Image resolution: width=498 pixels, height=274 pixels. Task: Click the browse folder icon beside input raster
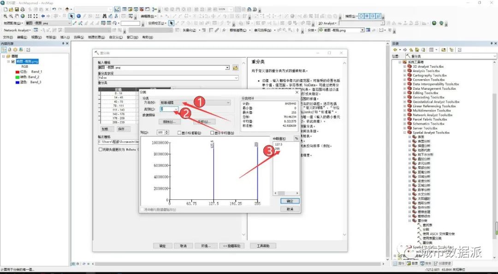point(235,68)
